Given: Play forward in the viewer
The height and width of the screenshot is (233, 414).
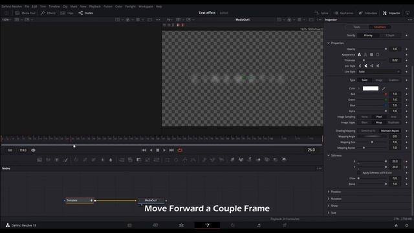Looking at the screenshot, I should [164, 150].
